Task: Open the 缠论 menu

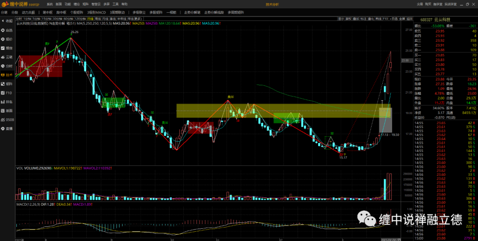Action: coord(77,4)
